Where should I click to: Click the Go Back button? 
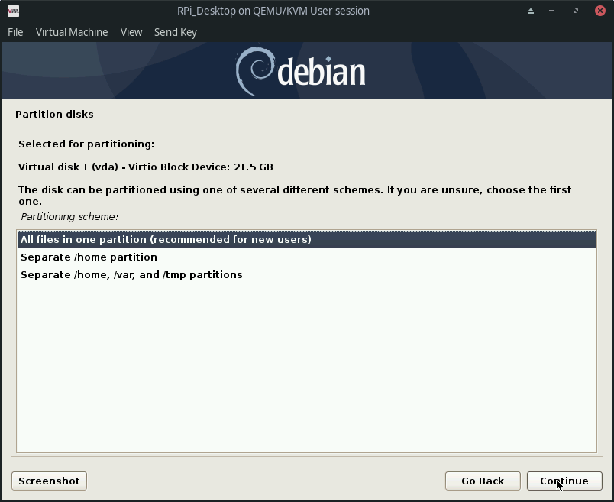click(x=483, y=481)
